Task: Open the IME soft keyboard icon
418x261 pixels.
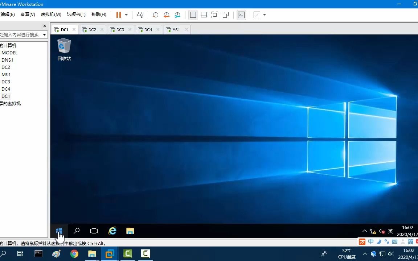Action: pyautogui.click(x=394, y=242)
